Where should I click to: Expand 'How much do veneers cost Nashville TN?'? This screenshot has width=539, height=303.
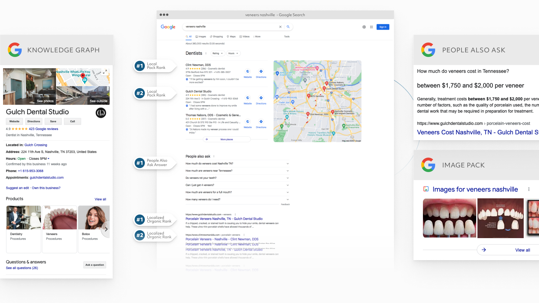(x=237, y=163)
